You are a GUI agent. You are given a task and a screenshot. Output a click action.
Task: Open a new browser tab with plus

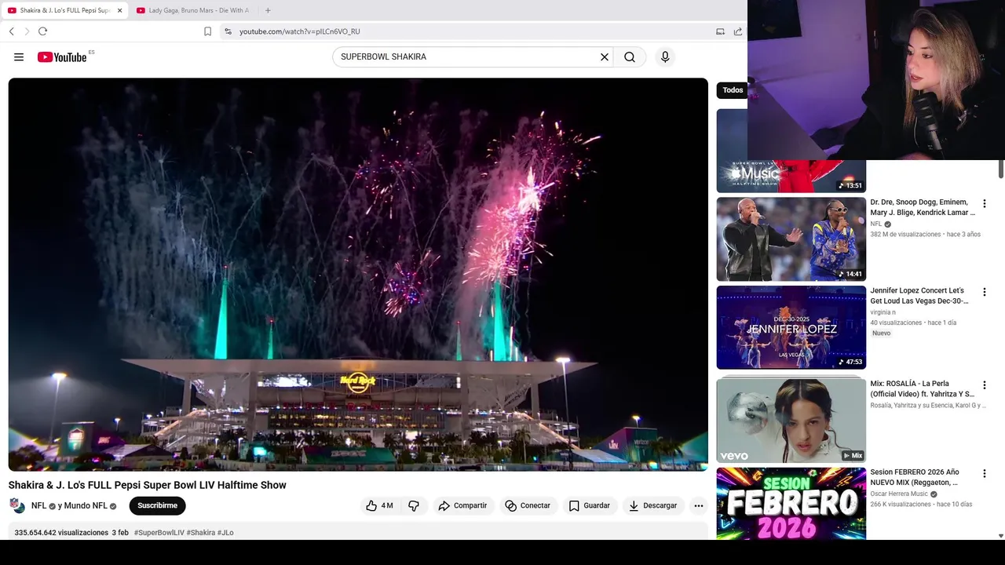point(268,10)
